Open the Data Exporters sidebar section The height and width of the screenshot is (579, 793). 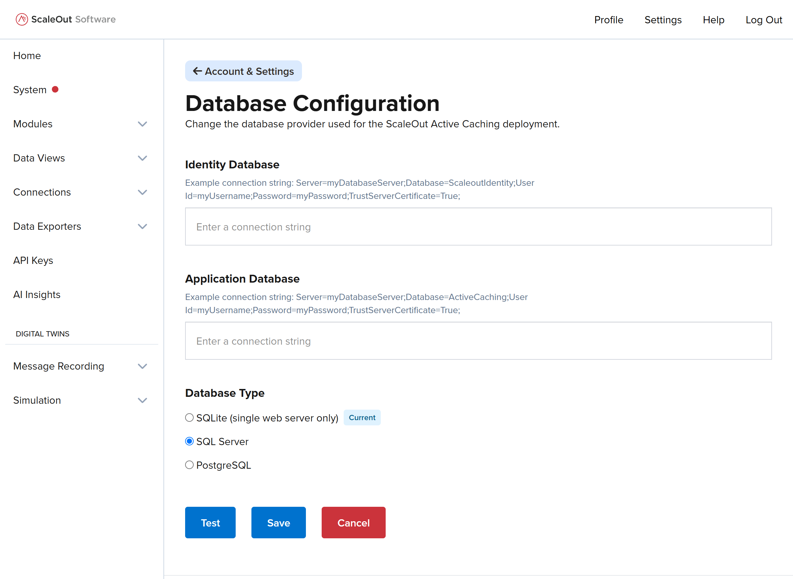[x=47, y=226]
